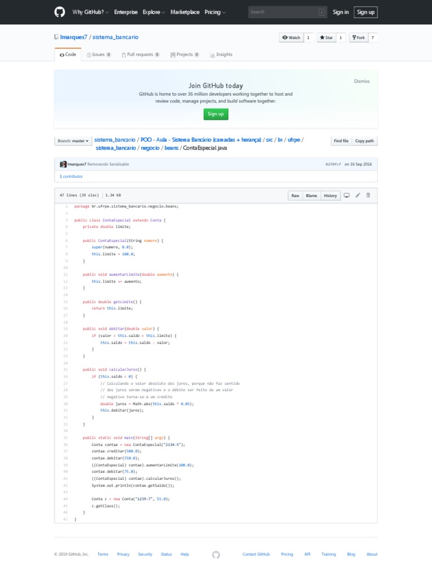The height and width of the screenshot is (576, 432).
Task: Click the trash delete file icon
Action: tap(368, 195)
